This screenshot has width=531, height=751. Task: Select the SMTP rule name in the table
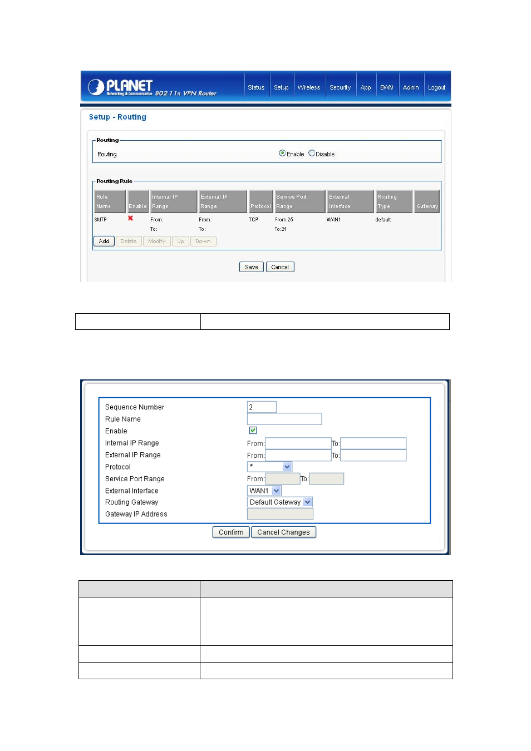[x=100, y=220]
